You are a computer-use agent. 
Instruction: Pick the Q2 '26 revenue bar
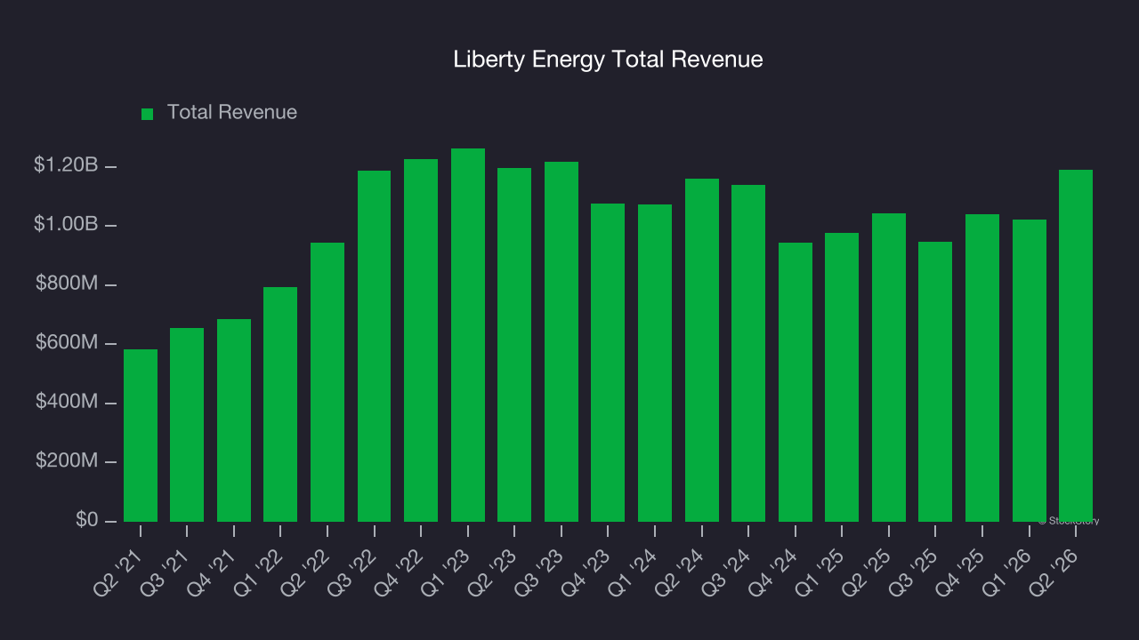(x=1076, y=346)
